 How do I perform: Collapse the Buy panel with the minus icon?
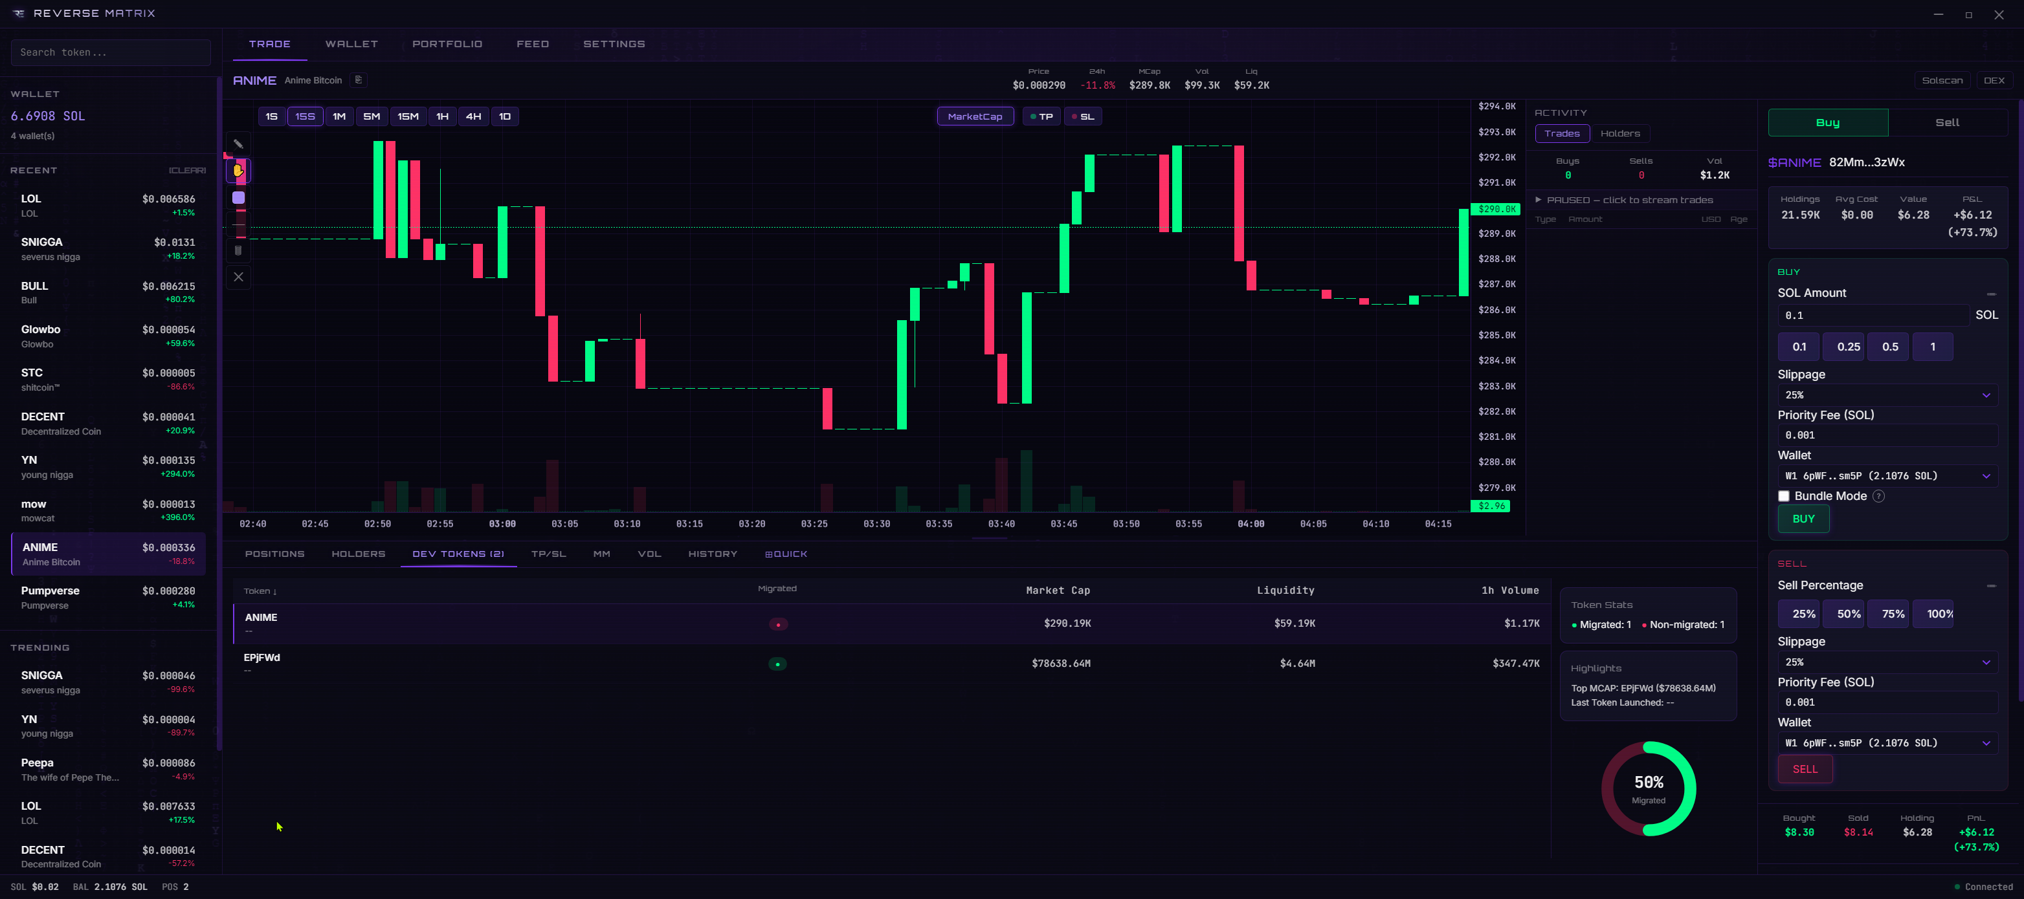pyautogui.click(x=1991, y=294)
